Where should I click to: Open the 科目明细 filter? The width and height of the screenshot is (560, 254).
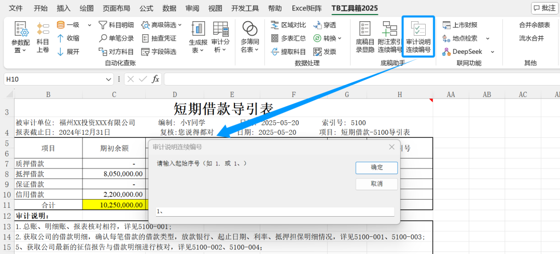coord(116,25)
